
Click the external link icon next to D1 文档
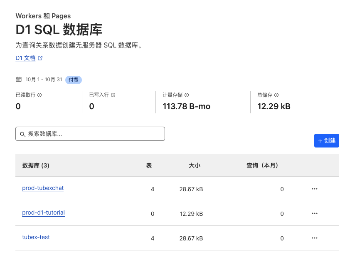coord(39,57)
